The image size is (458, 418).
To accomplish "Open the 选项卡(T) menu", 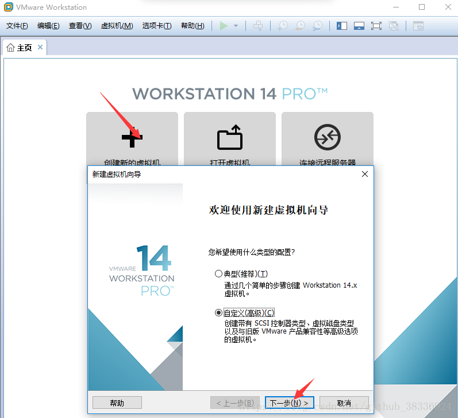I will (157, 26).
